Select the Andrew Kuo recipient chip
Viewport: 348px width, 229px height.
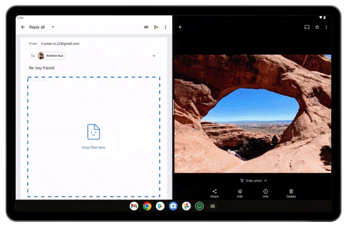52,56
